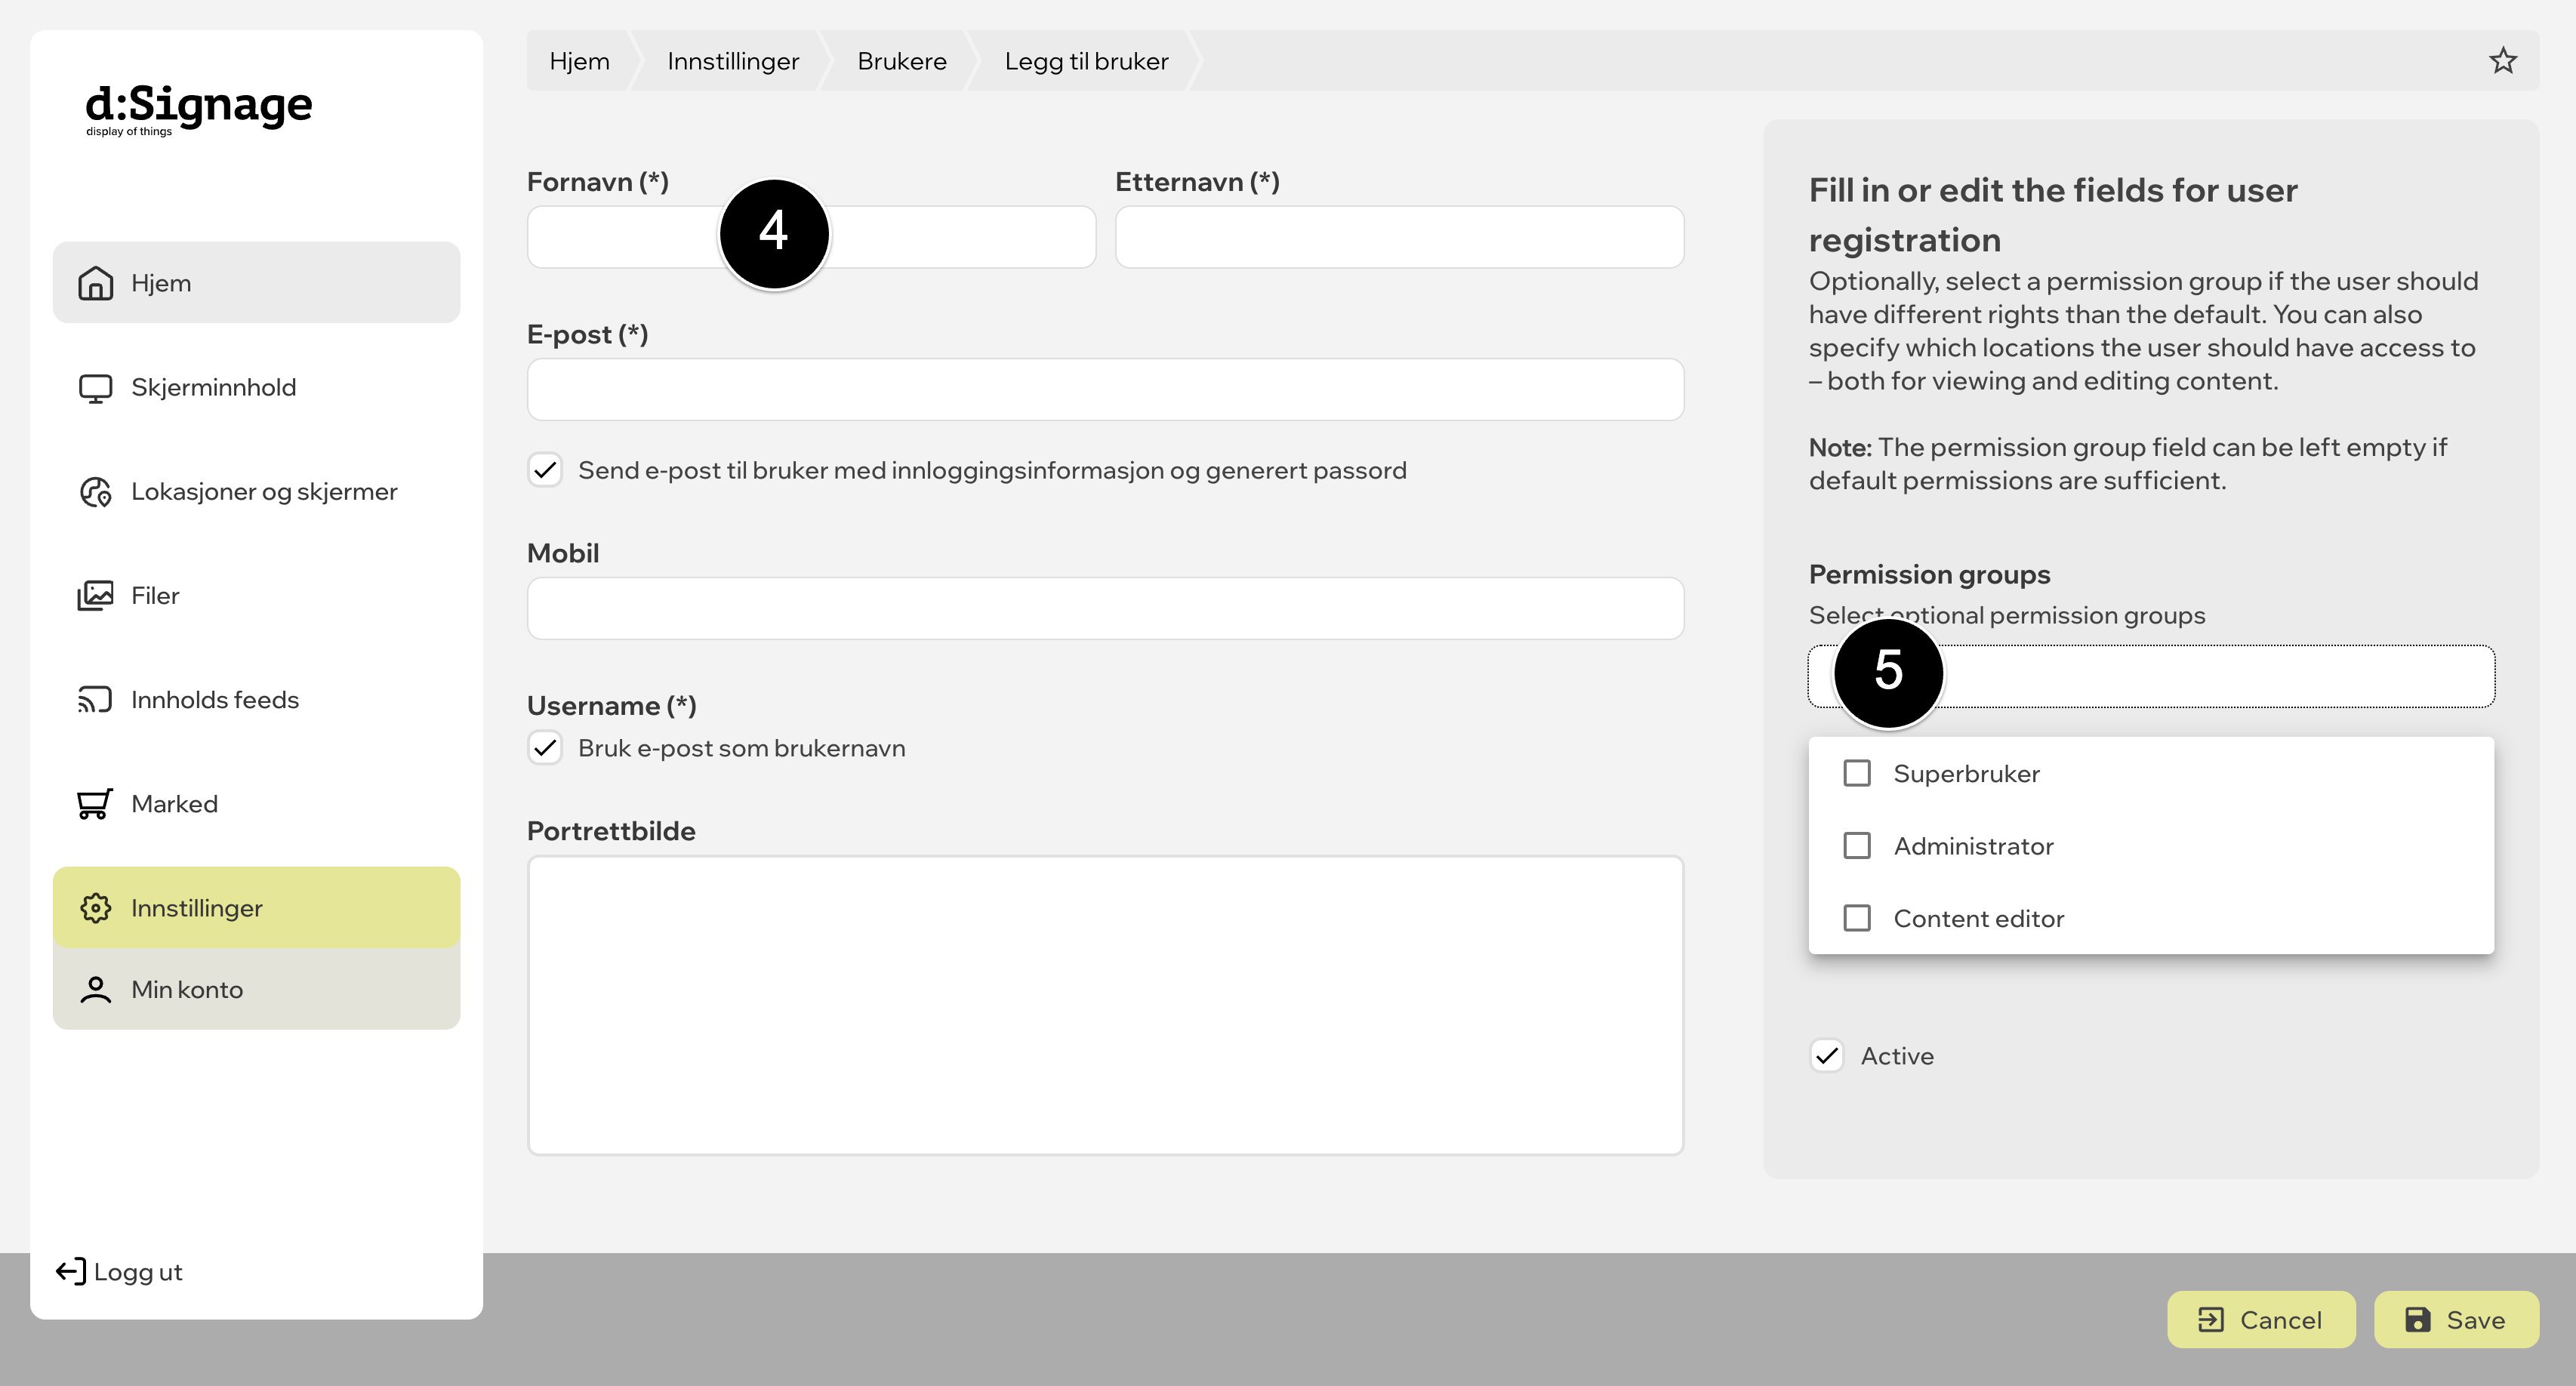Focus the E-post input field
Screen dimensions: 2576x1386
[1105, 390]
